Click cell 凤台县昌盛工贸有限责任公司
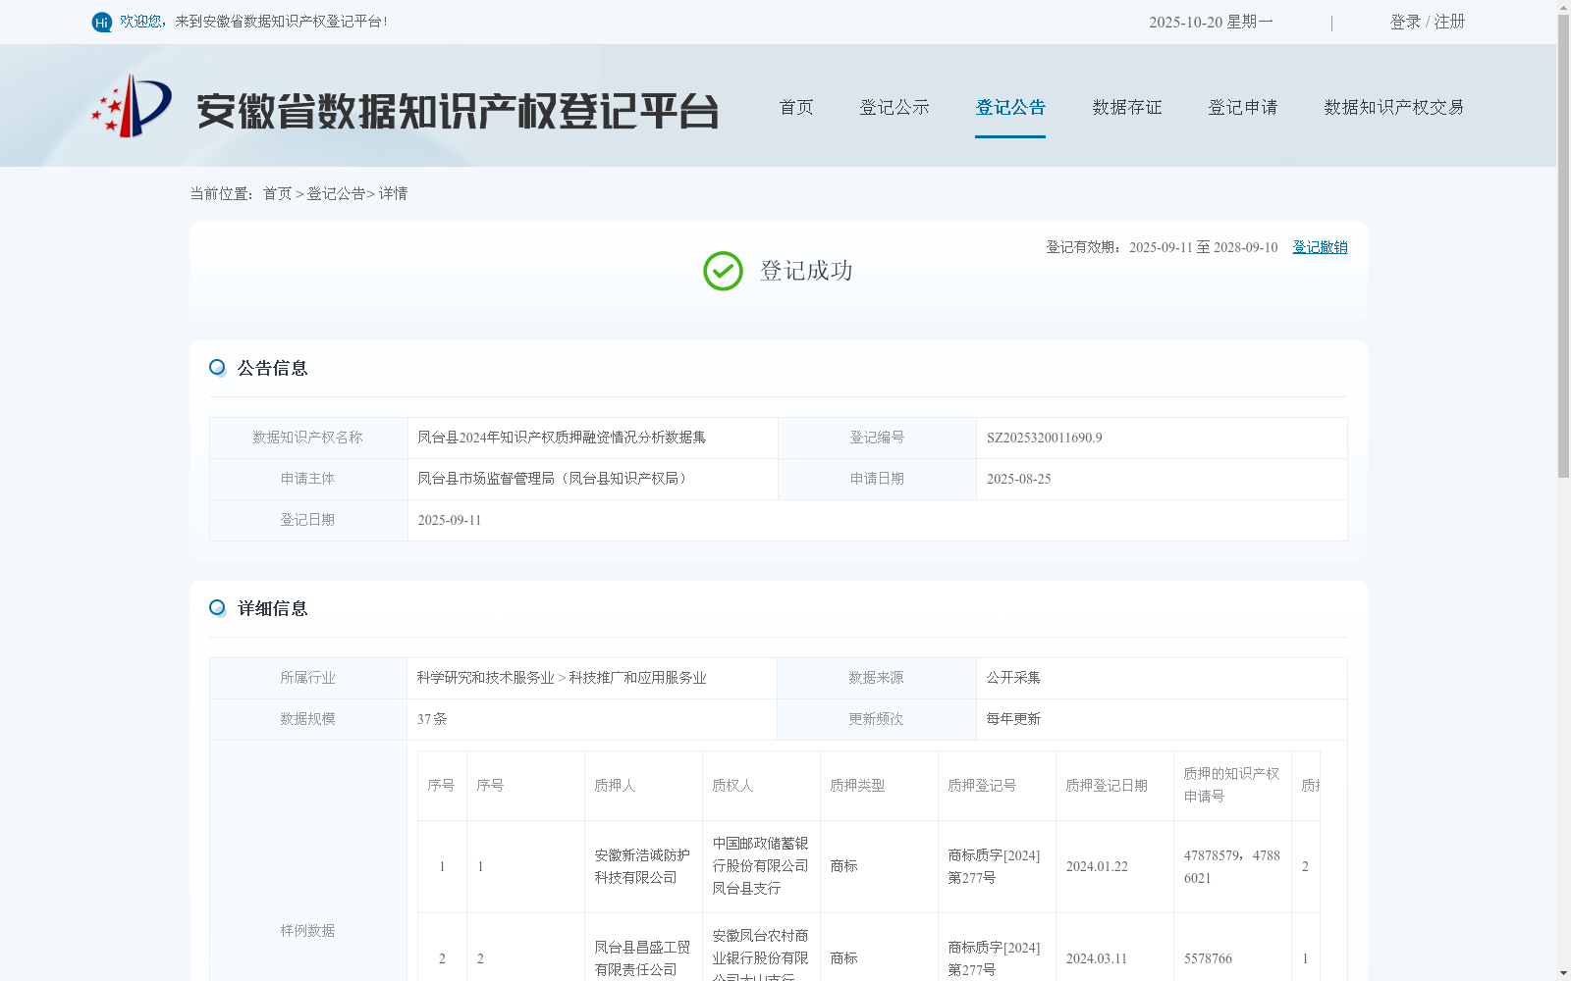This screenshot has width=1571, height=981. coord(642,958)
